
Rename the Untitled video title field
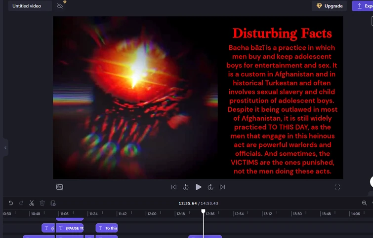tap(30, 6)
